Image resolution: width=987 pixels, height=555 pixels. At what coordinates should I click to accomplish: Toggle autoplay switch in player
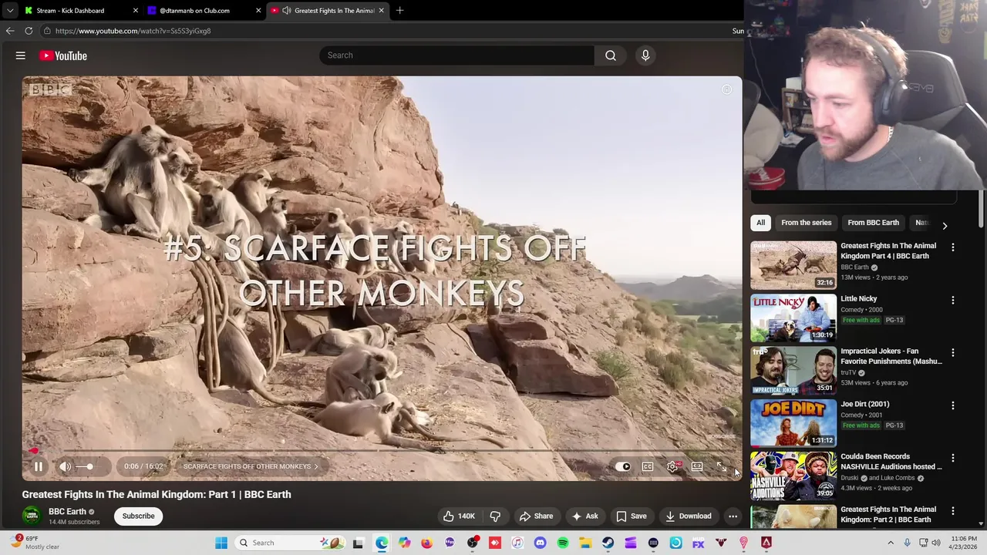(623, 466)
